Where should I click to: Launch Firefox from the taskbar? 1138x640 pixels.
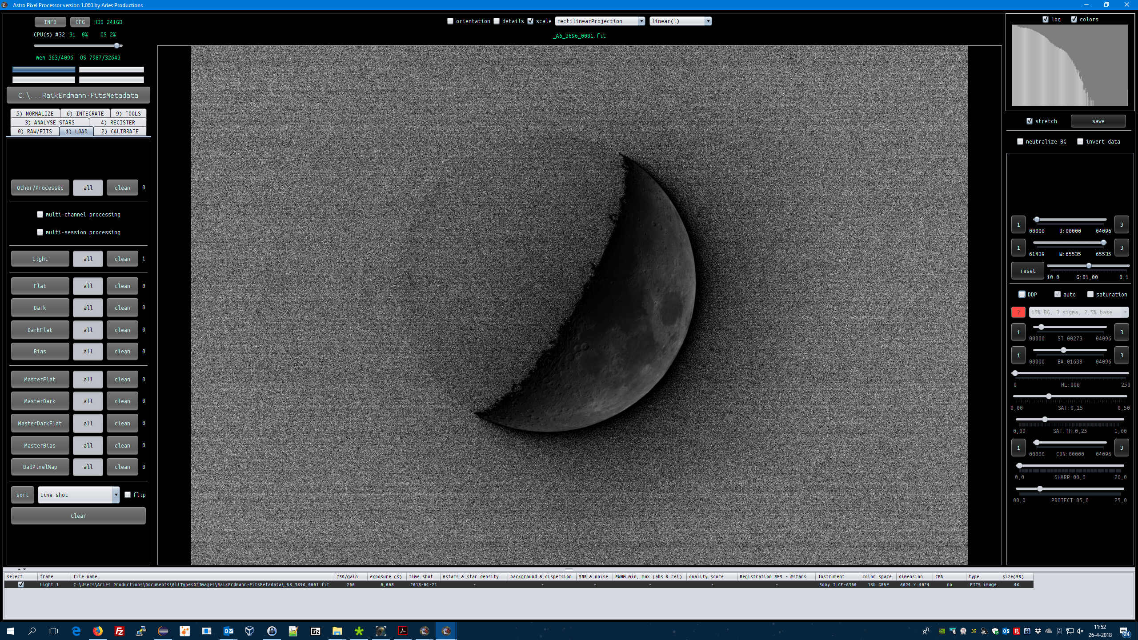[97, 631]
